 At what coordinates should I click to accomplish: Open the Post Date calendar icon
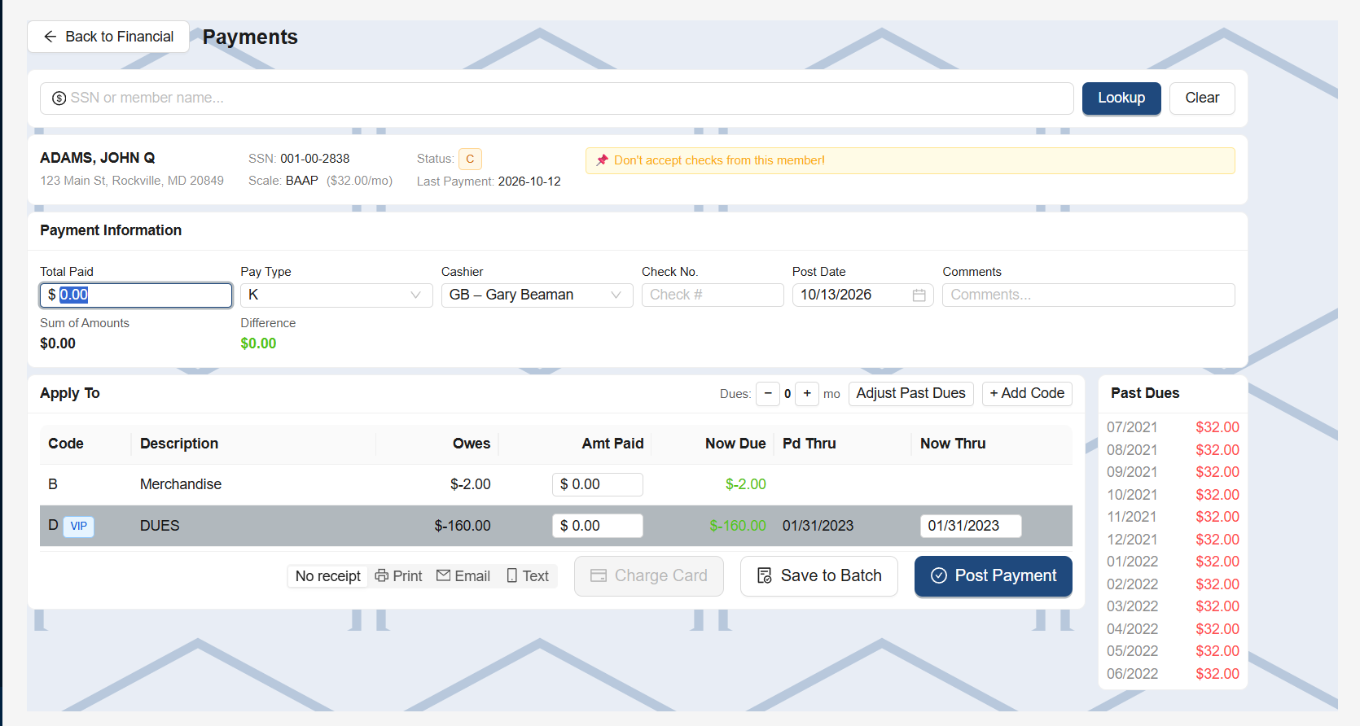(919, 295)
